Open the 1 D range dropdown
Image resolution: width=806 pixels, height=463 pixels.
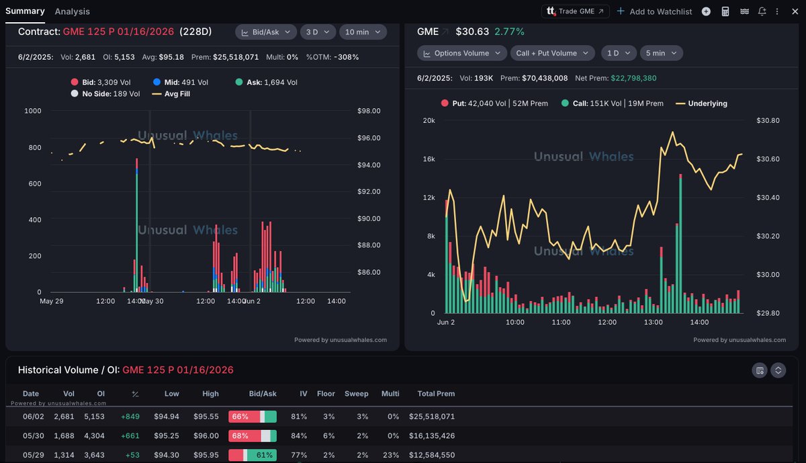click(618, 53)
